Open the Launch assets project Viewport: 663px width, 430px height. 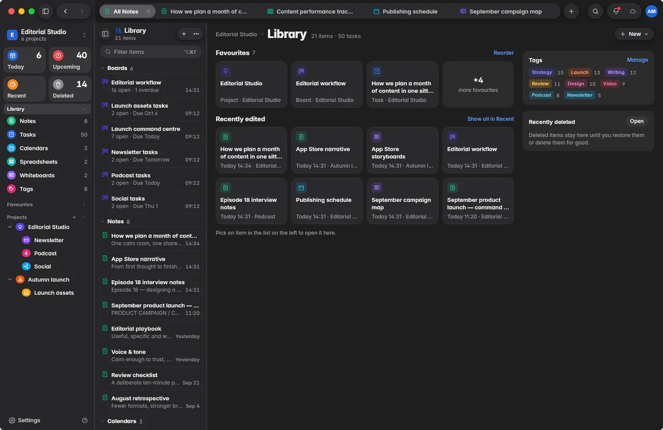click(x=47, y=293)
